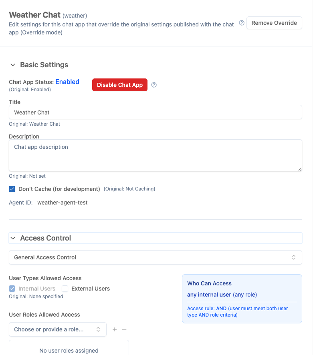Click the plus icon to add a role
The height and width of the screenshot is (355, 313).
tap(115, 329)
